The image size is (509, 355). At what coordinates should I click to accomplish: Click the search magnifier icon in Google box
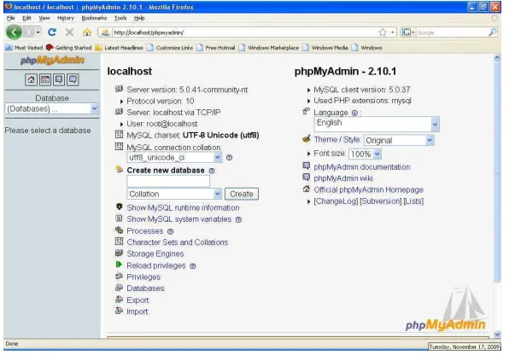pyautogui.click(x=493, y=32)
